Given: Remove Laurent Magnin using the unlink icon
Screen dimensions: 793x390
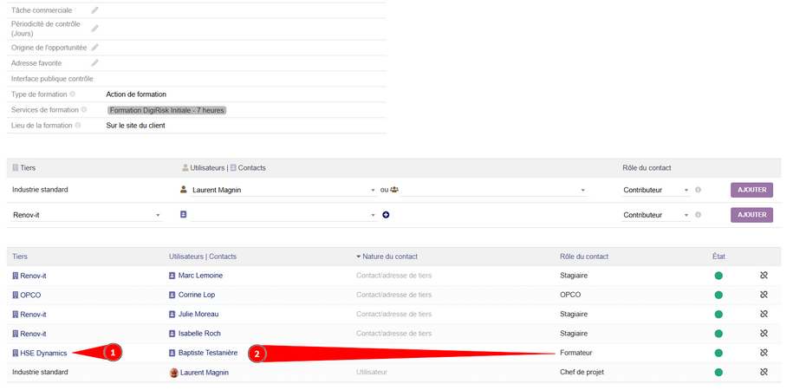Looking at the screenshot, I should point(764,372).
